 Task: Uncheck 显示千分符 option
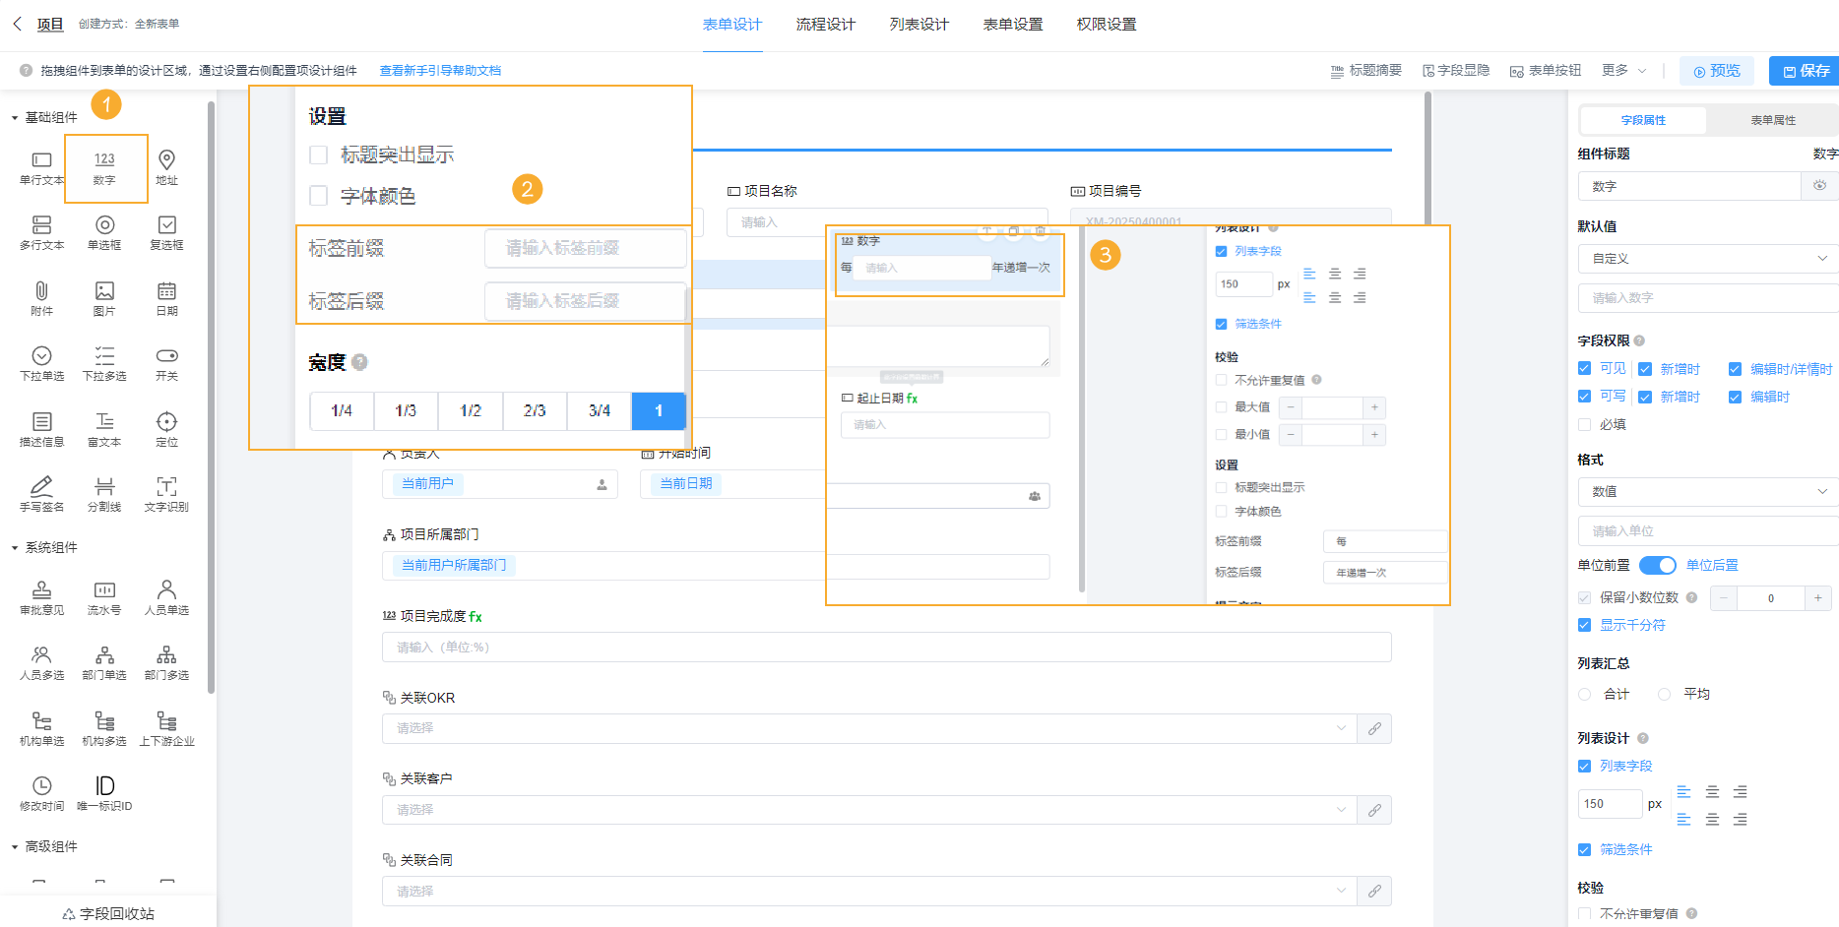pyautogui.click(x=1584, y=624)
